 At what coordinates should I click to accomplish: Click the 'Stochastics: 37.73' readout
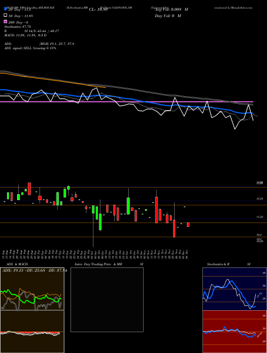coord(18,27)
